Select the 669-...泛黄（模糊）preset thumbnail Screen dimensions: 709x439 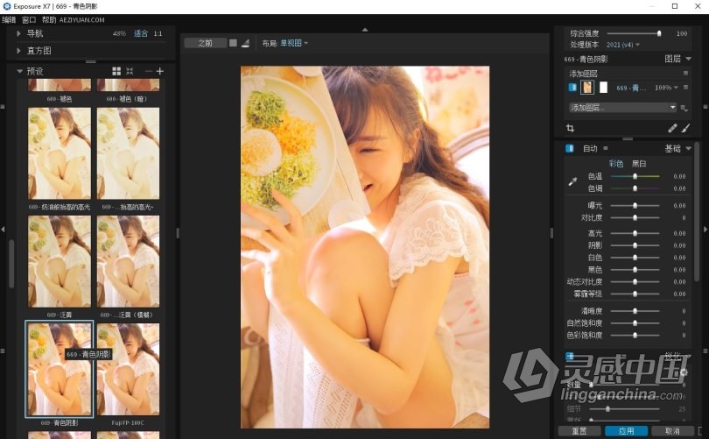[x=128, y=261]
